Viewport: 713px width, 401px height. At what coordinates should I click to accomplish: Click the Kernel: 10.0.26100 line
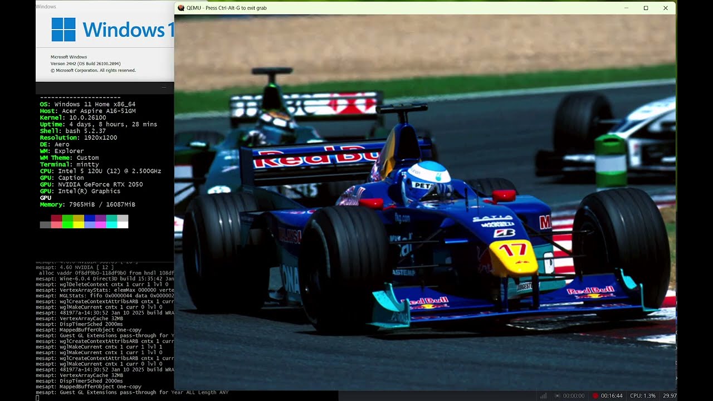[x=72, y=118]
